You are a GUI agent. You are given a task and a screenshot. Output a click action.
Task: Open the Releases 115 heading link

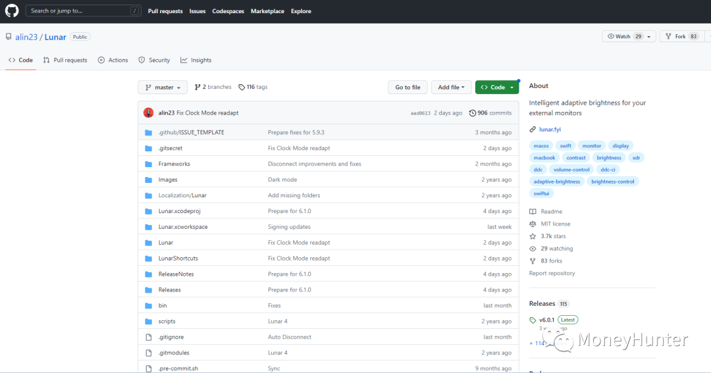(x=549, y=304)
